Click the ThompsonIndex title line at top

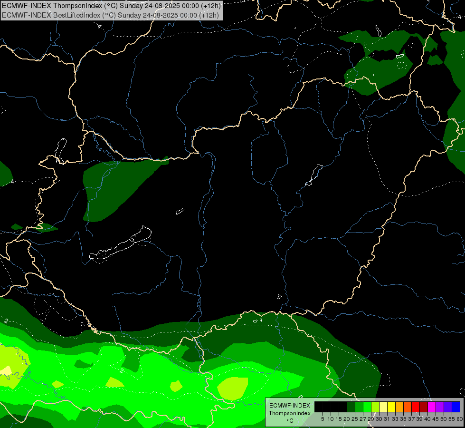tap(111, 6)
